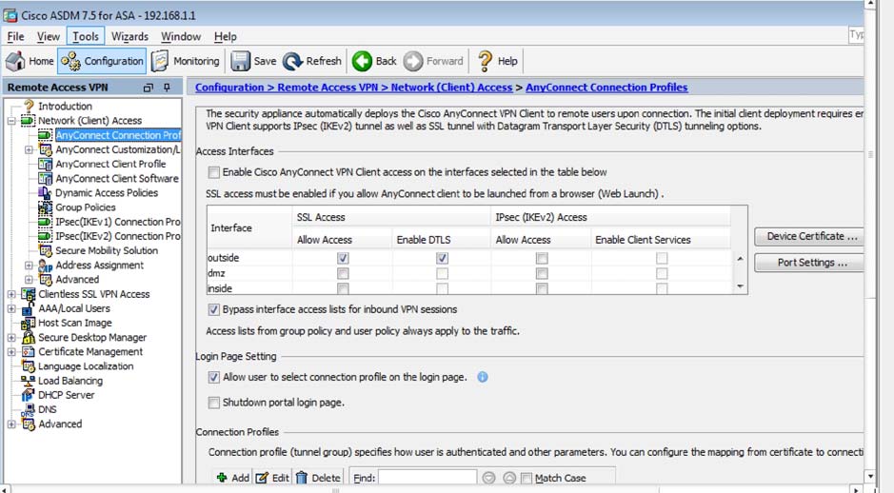This screenshot has height=493, width=894.
Task: Expand the Secure Desktop Manager node
Action: (x=11, y=338)
